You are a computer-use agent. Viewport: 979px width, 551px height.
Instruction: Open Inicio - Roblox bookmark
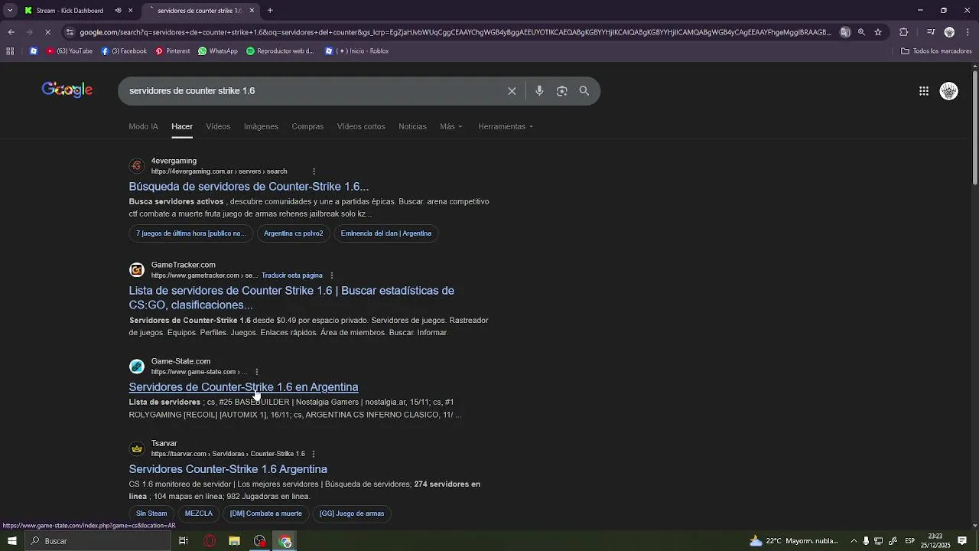(x=357, y=51)
